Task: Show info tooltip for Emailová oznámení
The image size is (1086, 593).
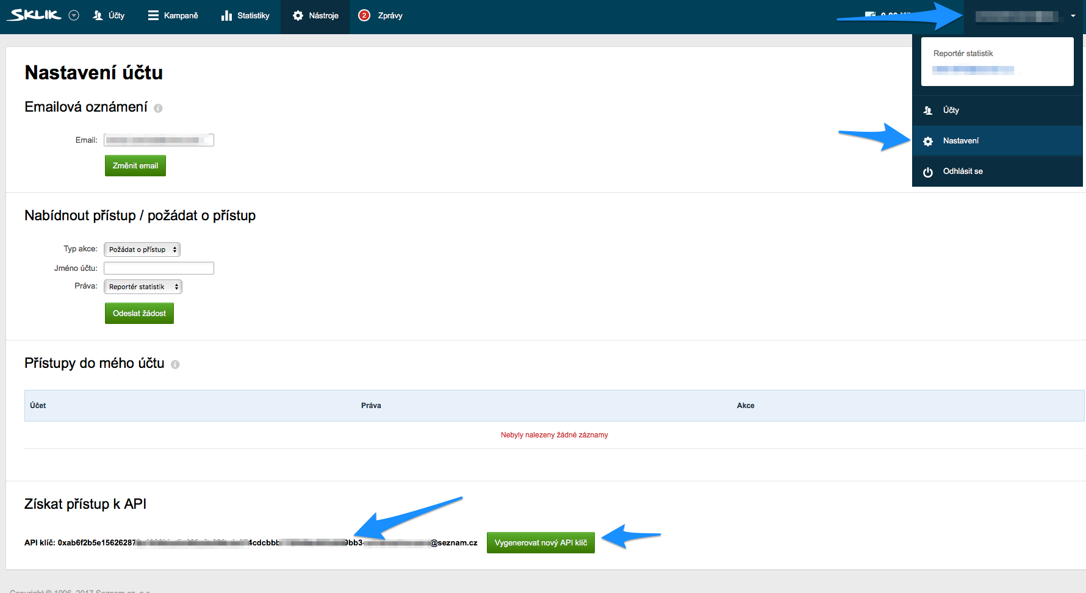Action: click(x=158, y=109)
